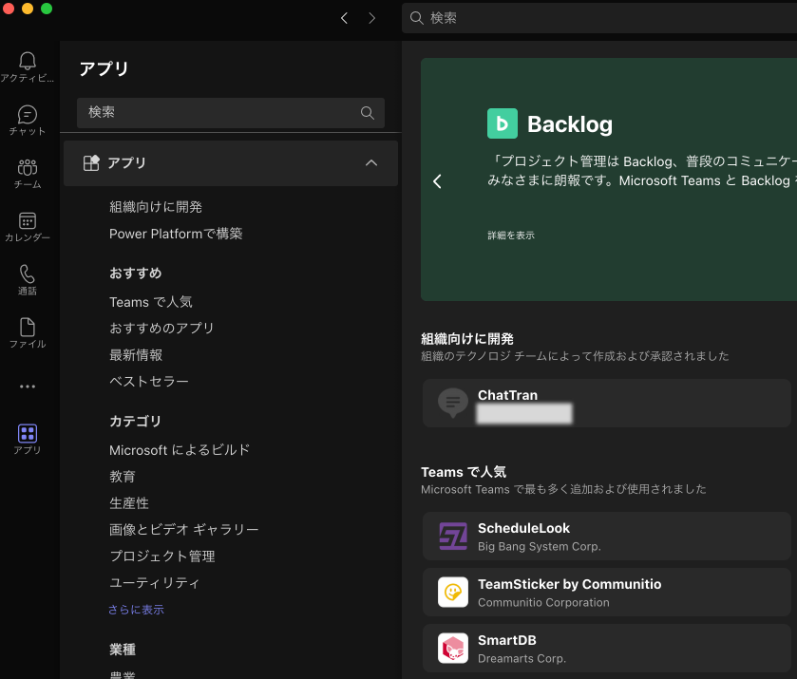
Task: Open the ファイル icon in sidebar
Action: click(28, 328)
